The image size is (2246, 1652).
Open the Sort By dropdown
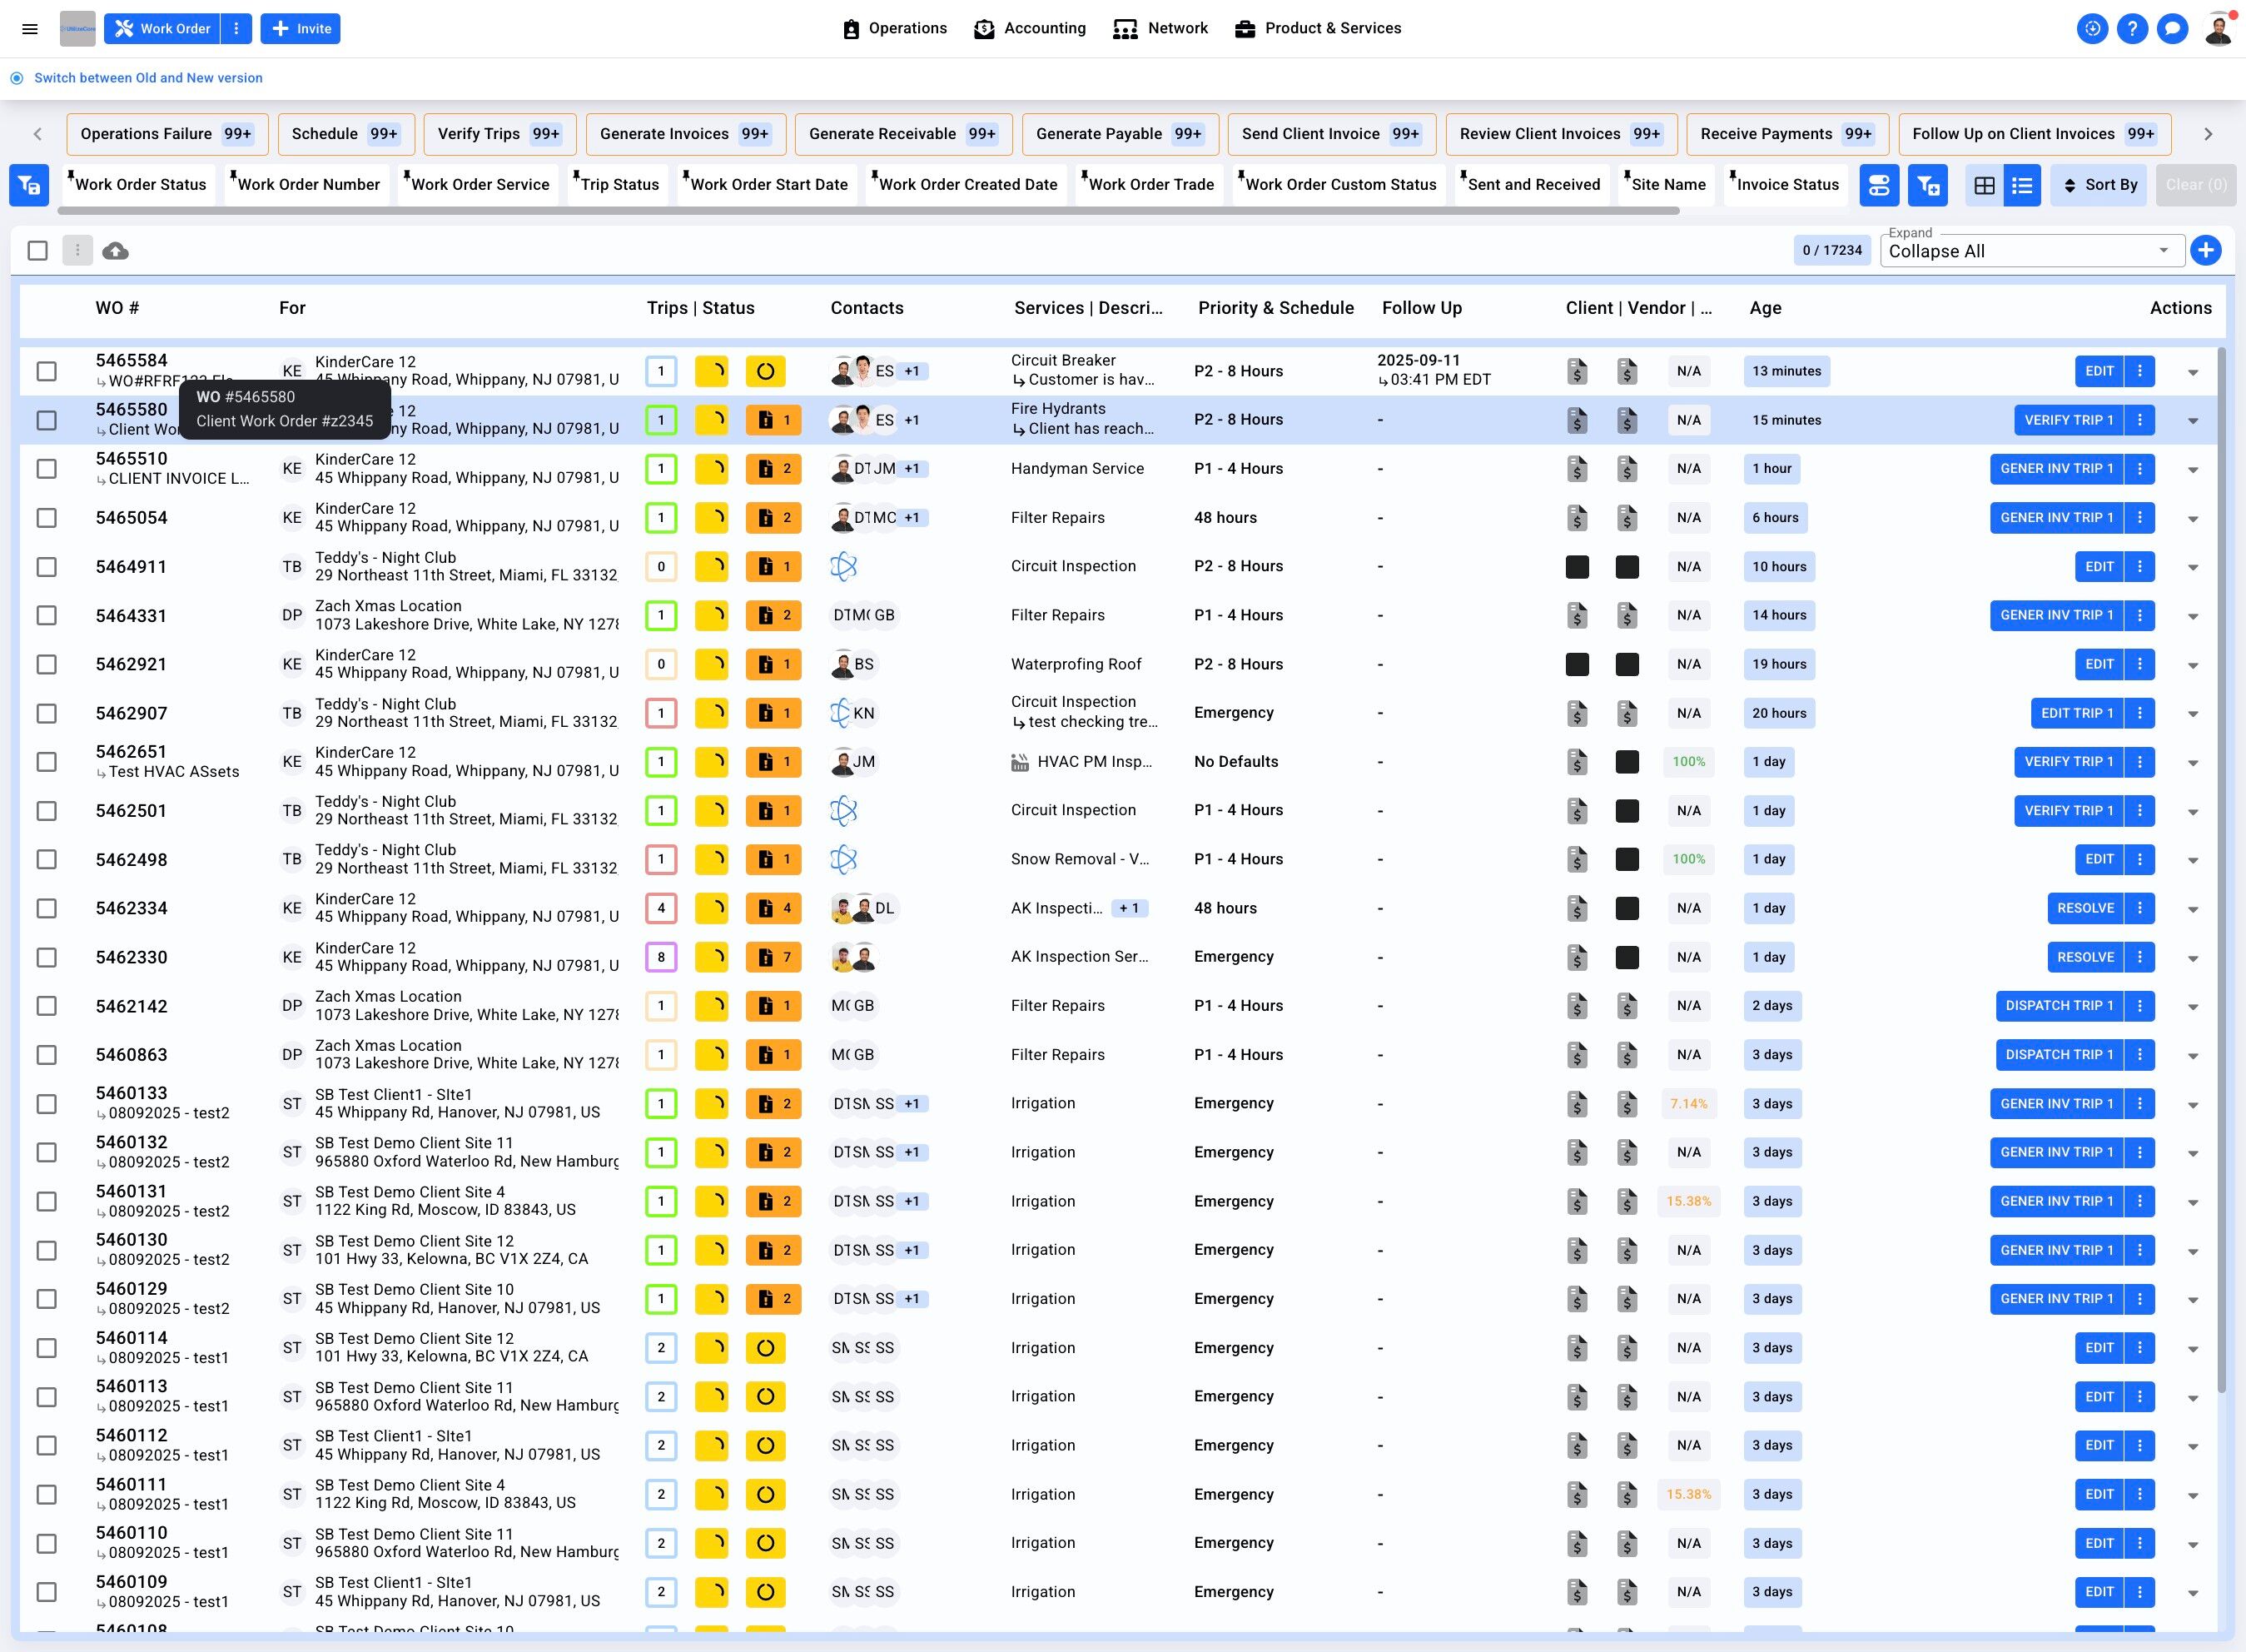coord(2098,185)
